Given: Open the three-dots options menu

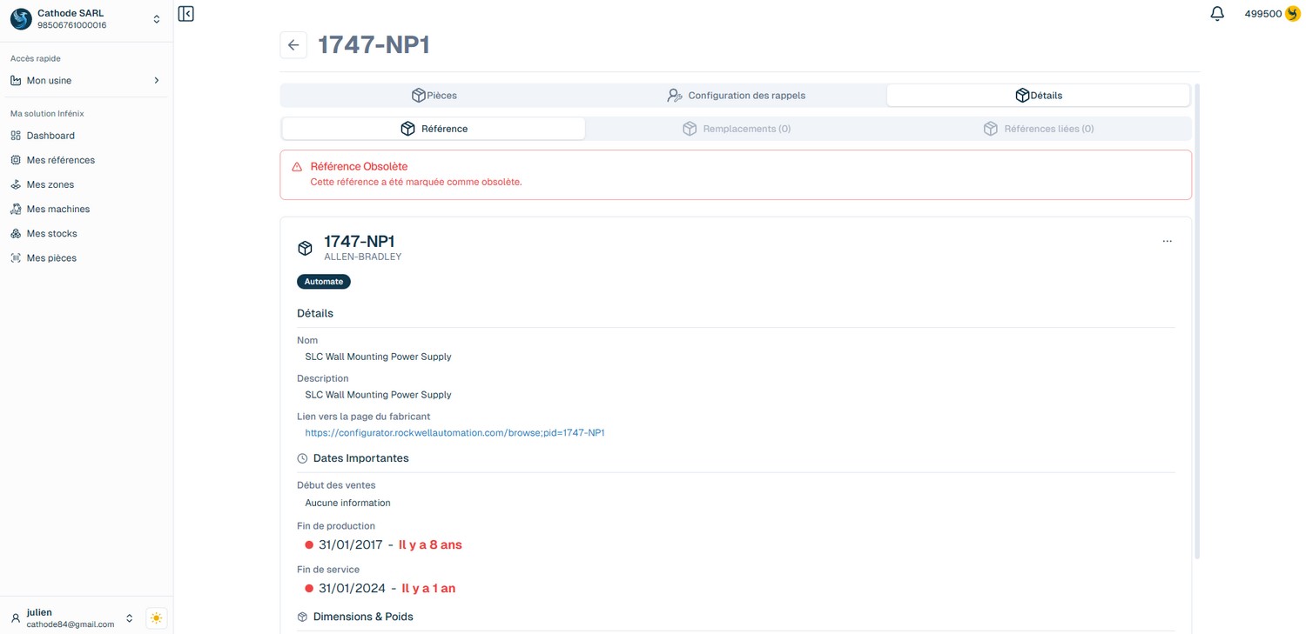Looking at the screenshot, I should point(1167,241).
